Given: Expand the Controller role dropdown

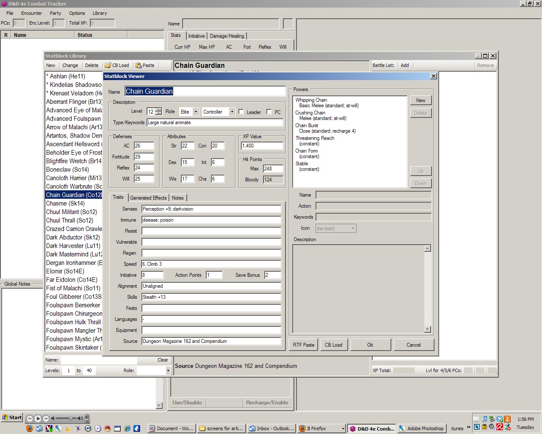Looking at the screenshot, I should pyautogui.click(x=232, y=112).
